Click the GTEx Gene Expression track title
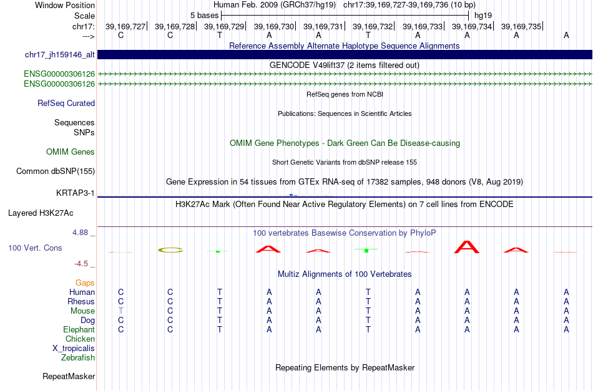This screenshot has height=391, width=593. (x=345, y=181)
